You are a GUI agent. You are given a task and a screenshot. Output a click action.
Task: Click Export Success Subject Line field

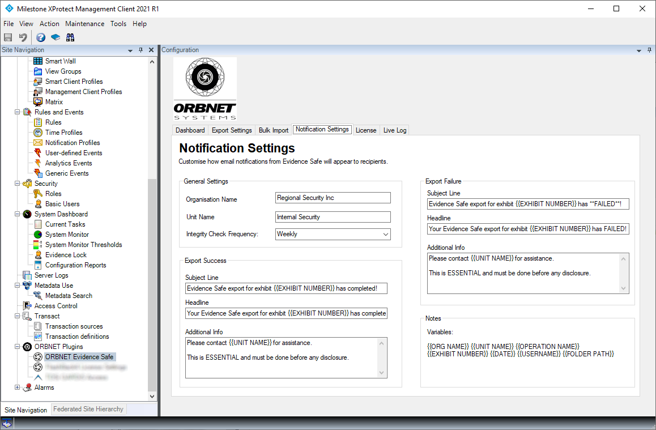(x=286, y=288)
